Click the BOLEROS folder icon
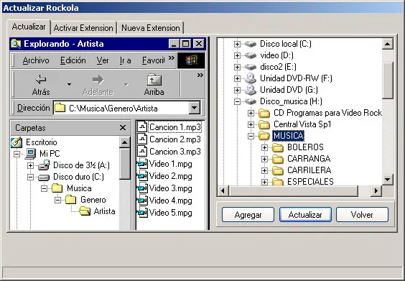Screen dimensions: 405x281 (278, 147)
